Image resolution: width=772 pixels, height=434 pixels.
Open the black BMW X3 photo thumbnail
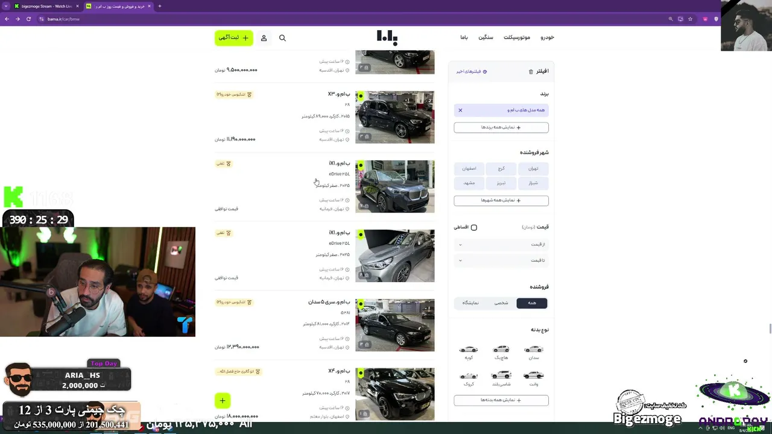394,117
